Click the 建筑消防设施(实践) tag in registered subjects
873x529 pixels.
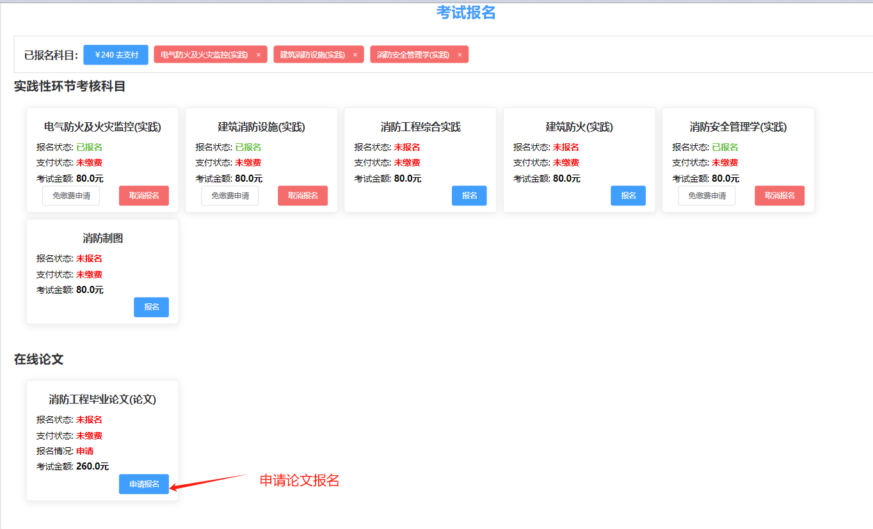click(x=312, y=55)
